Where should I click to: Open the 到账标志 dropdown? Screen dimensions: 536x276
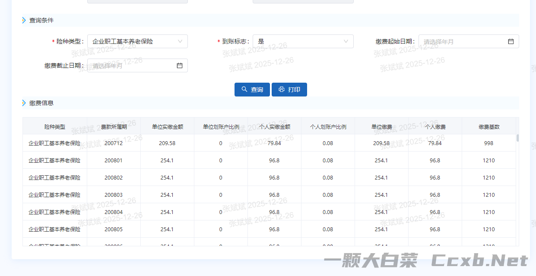pyautogui.click(x=303, y=41)
